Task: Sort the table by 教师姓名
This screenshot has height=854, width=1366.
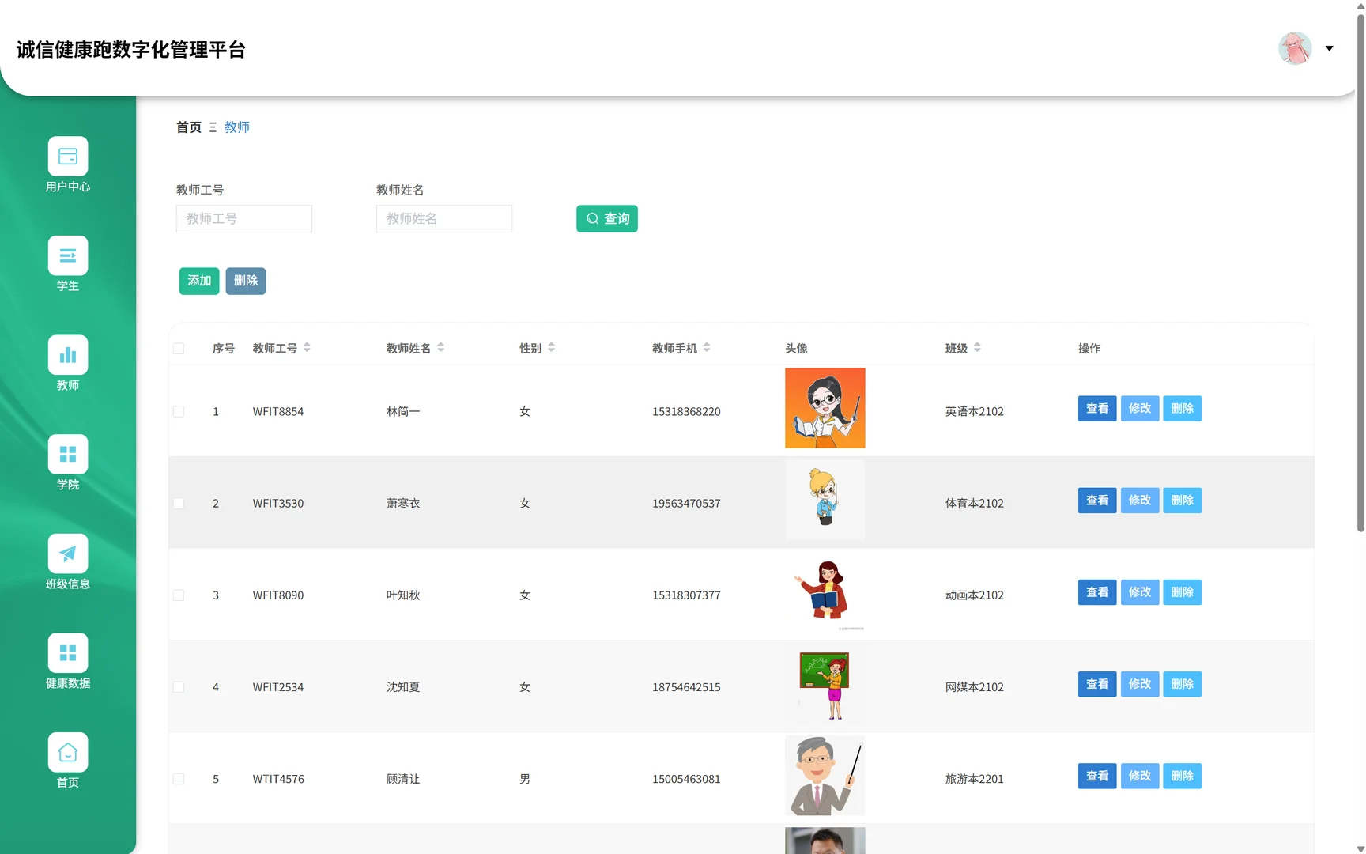Action: coord(441,347)
